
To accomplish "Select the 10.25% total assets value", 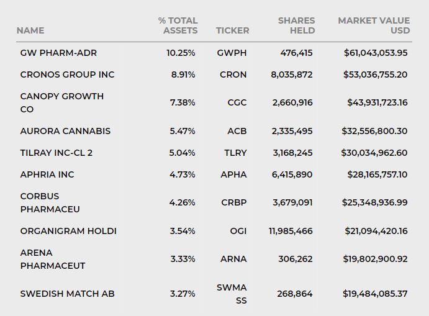I will tap(181, 53).
